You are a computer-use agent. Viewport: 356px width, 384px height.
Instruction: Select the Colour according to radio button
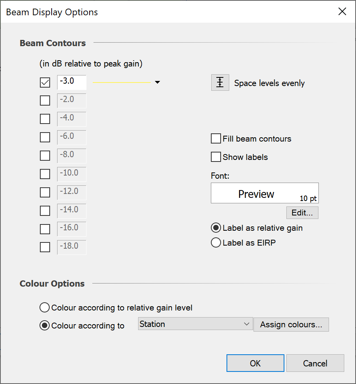coord(45,325)
